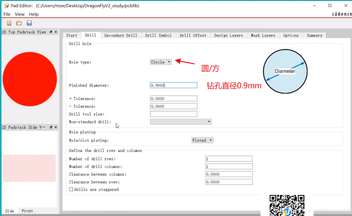Click the New padstack toolbar icon
Viewport: 352px width, 216px height.
tap(9, 23)
